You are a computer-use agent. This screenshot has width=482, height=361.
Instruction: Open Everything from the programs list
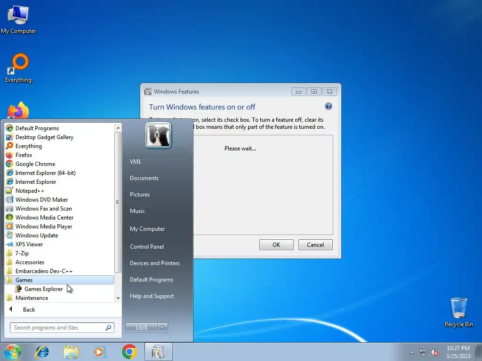[59, 146]
